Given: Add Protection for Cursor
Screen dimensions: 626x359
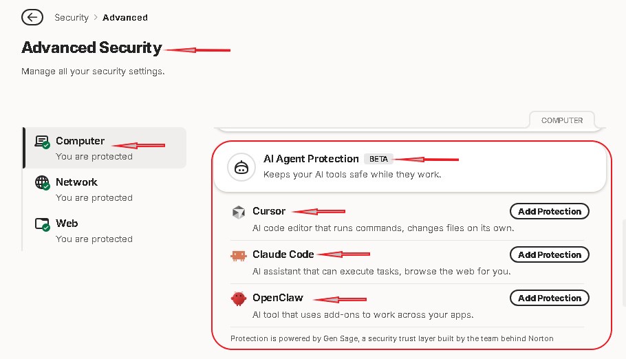Looking at the screenshot, I should (550, 211).
